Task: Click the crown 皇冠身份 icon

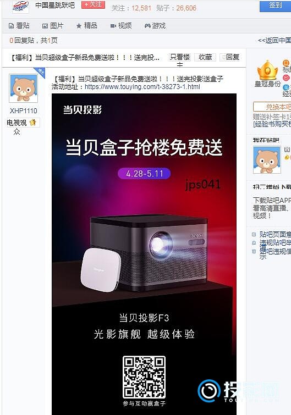Action: tap(267, 70)
